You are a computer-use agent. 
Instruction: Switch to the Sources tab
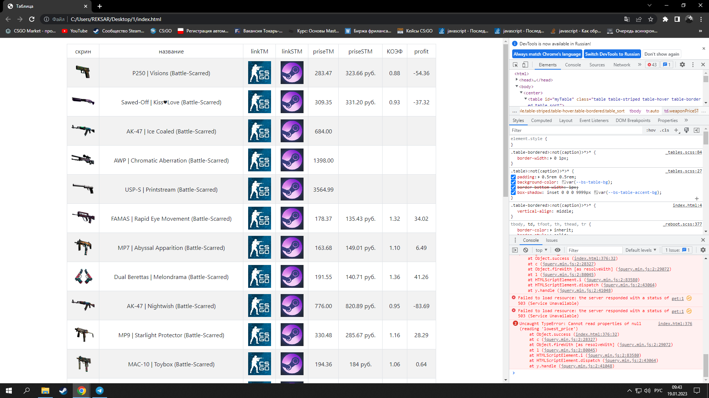597,65
